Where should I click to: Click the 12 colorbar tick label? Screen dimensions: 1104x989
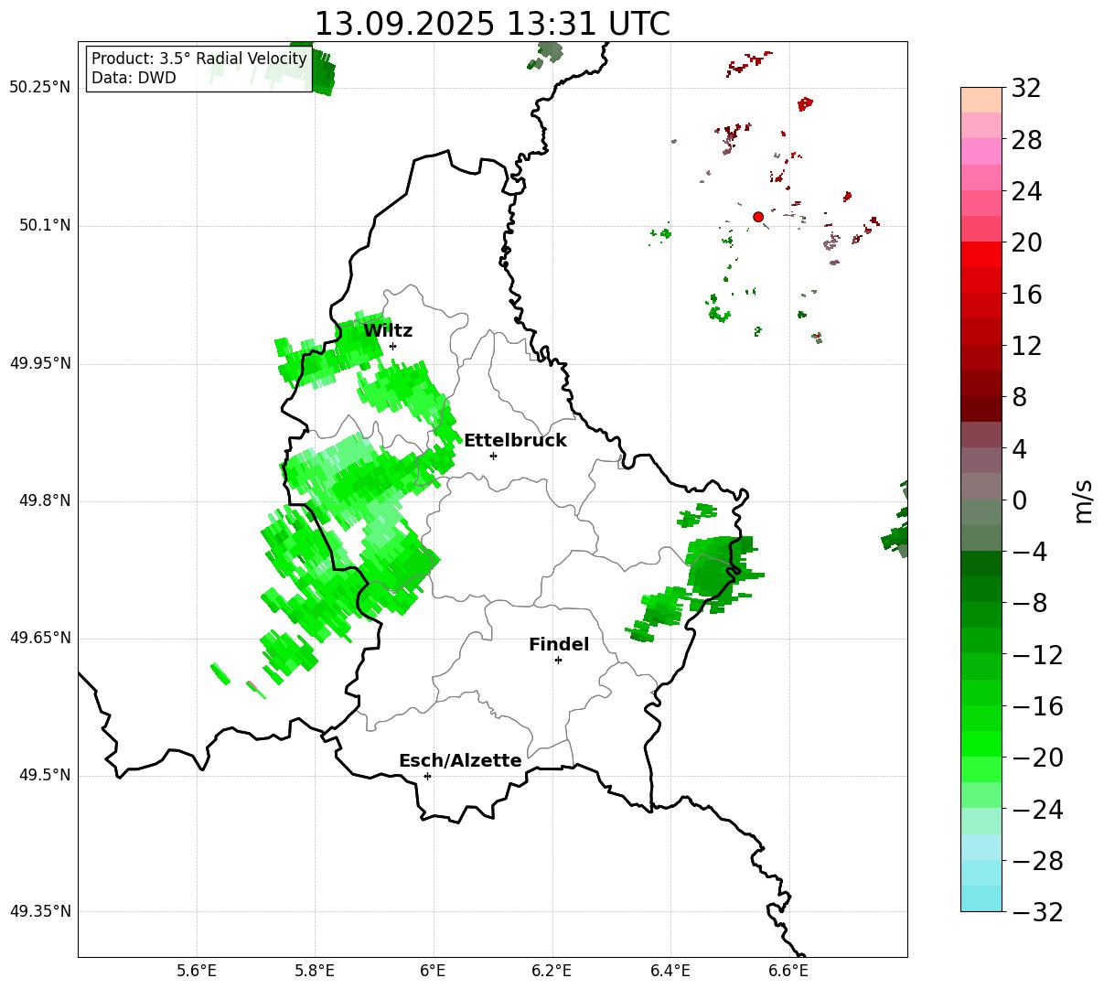(1026, 346)
